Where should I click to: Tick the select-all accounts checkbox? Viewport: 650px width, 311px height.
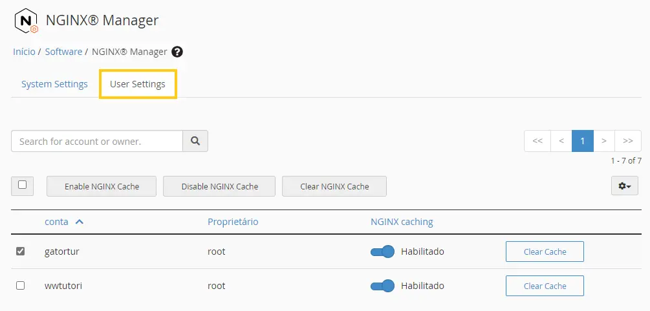23,185
